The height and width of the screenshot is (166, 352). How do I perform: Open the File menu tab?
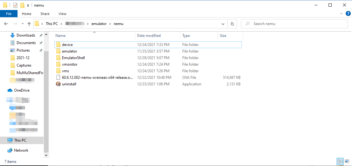pyautogui.click(x=9, y=14)
